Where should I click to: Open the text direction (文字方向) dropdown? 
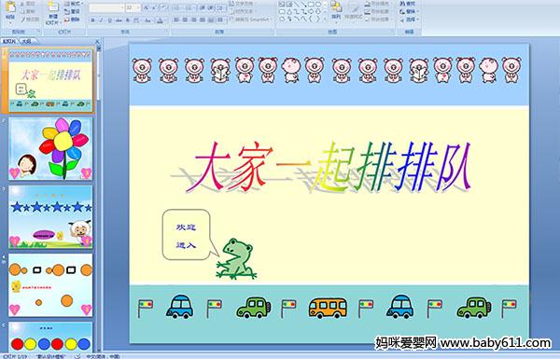[x=242, y=4]
